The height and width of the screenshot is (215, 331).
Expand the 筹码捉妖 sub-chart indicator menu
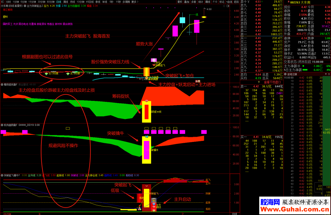click(2, 85)
